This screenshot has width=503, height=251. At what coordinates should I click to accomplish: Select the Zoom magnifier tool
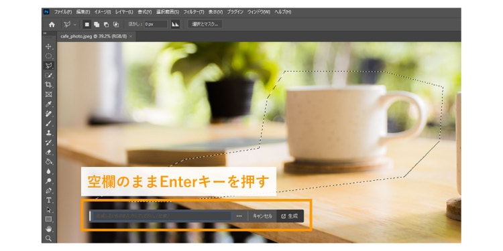point(48,238)
